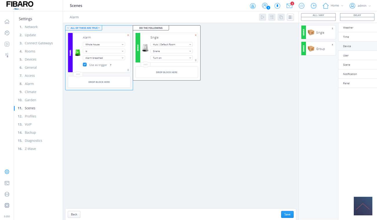The image size is (377, 220).
Task: Click the DELAY block
Action: click(357, 17)
